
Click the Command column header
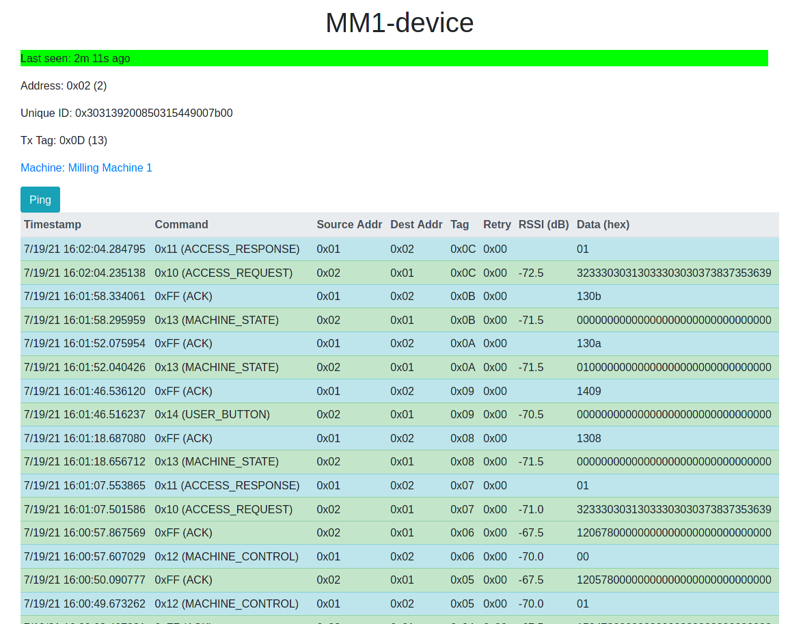tap(181, 224)
